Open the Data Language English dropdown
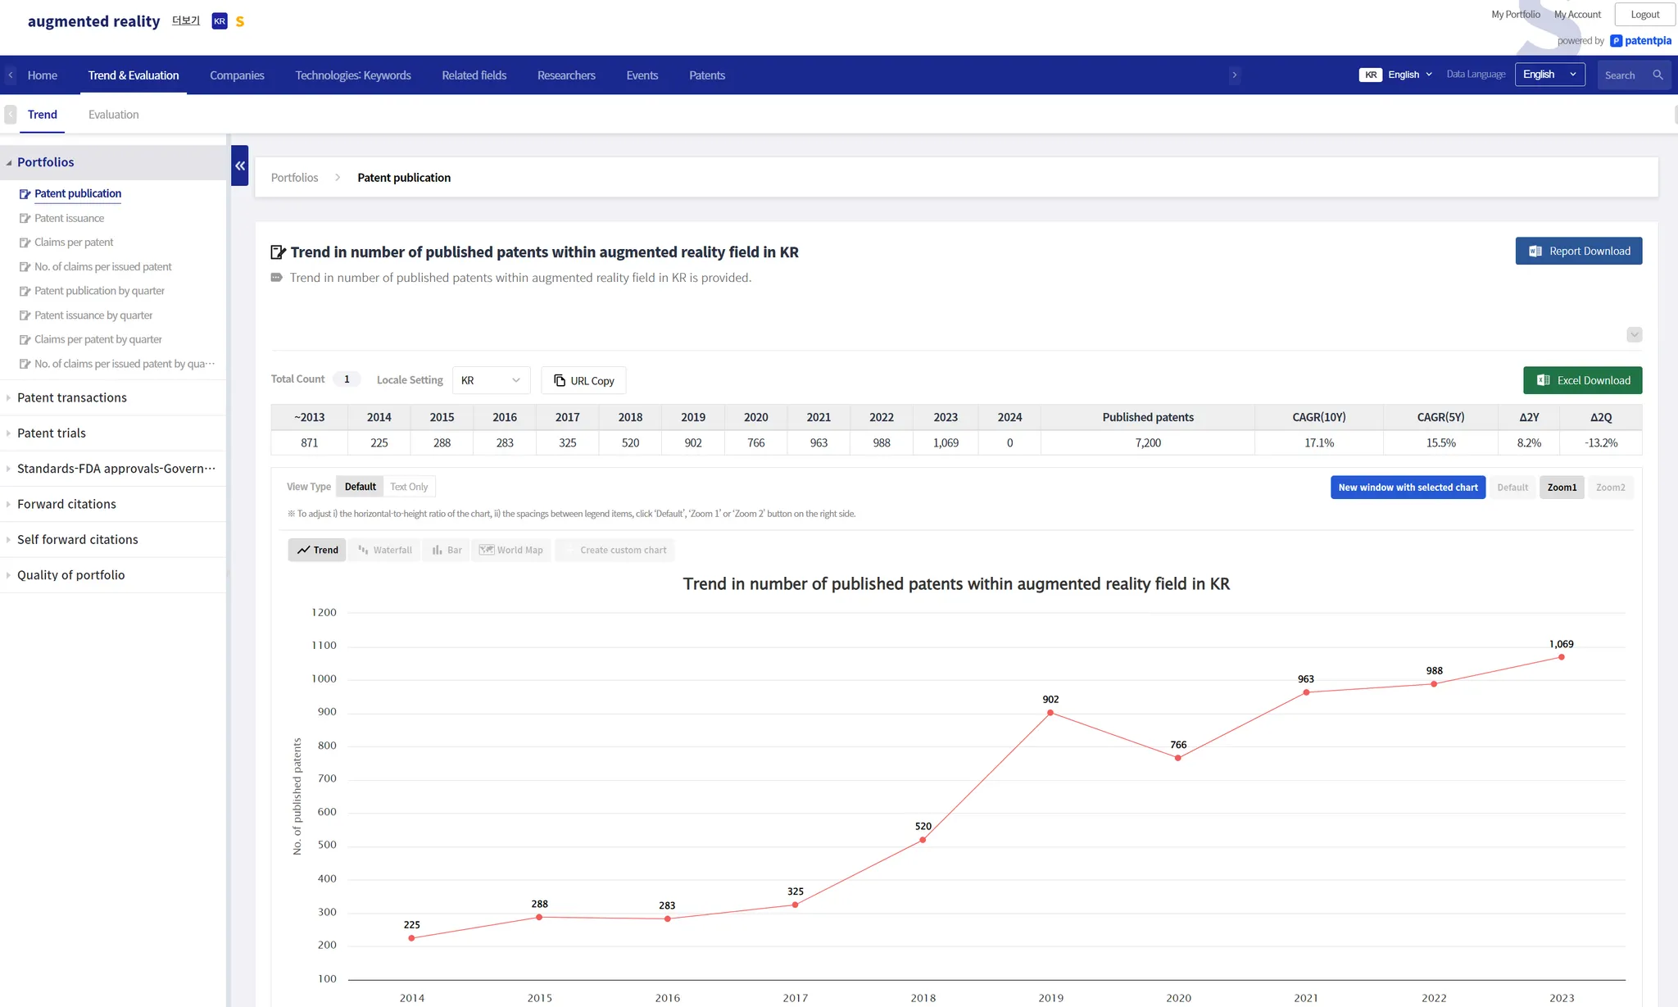Screen dimensions: 1678x1007 point(1549,75)
